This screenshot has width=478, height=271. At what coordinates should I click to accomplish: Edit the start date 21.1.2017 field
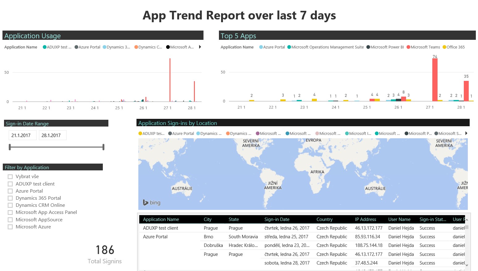pyautogui.click(x=23, y=135)
